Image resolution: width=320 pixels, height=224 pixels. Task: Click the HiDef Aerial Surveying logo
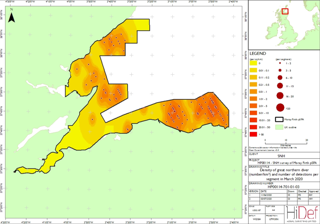(x=302, y=215)
